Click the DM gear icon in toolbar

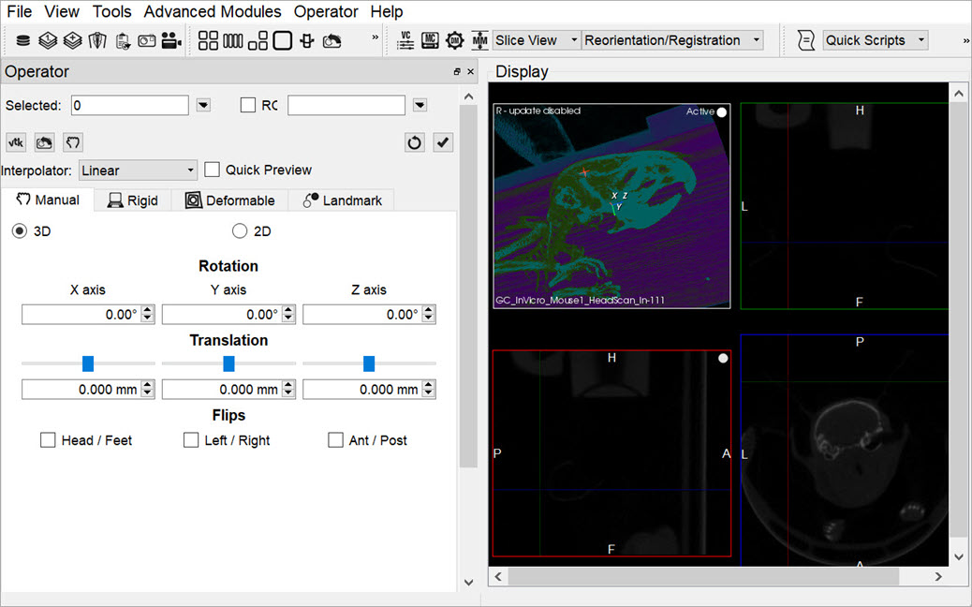[x=455, y=40]
